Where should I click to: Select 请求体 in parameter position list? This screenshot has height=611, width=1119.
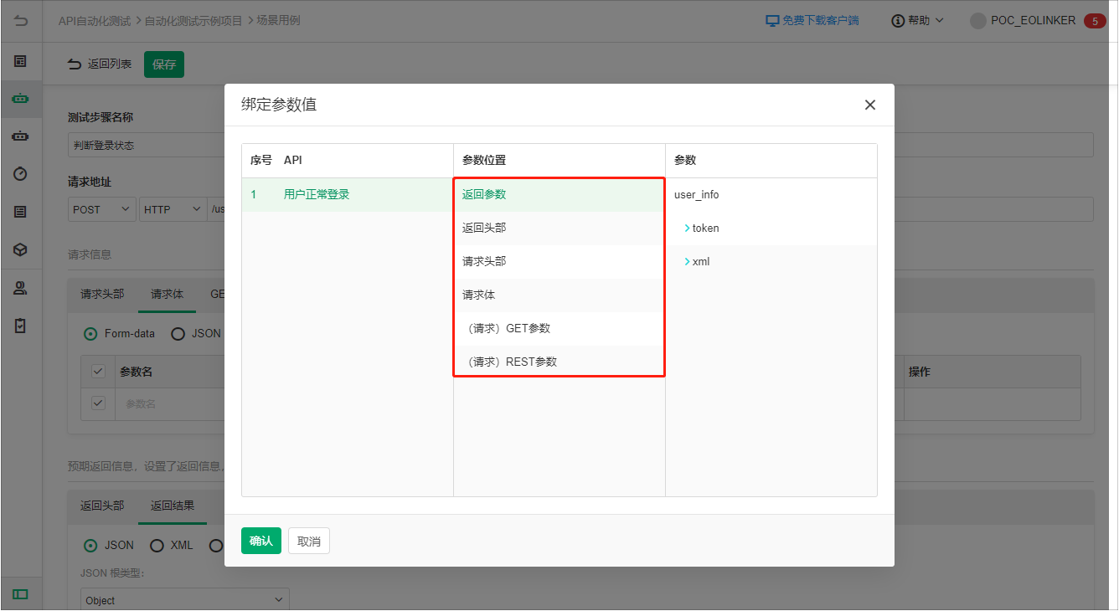coord(559,295)
